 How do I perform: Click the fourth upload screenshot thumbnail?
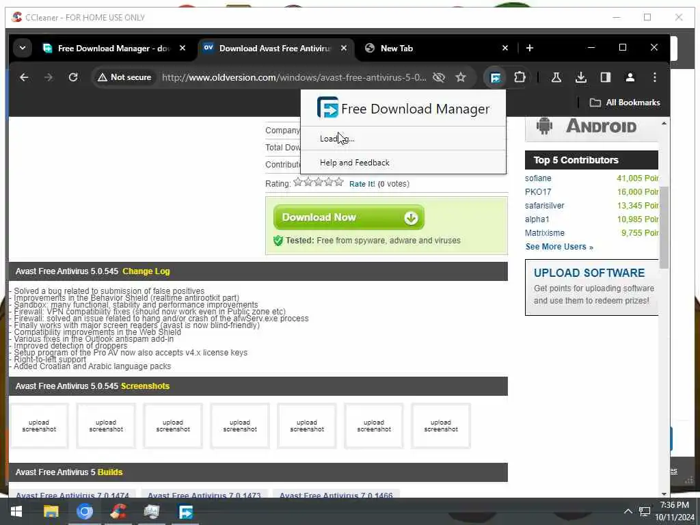[x=240, y=426]
